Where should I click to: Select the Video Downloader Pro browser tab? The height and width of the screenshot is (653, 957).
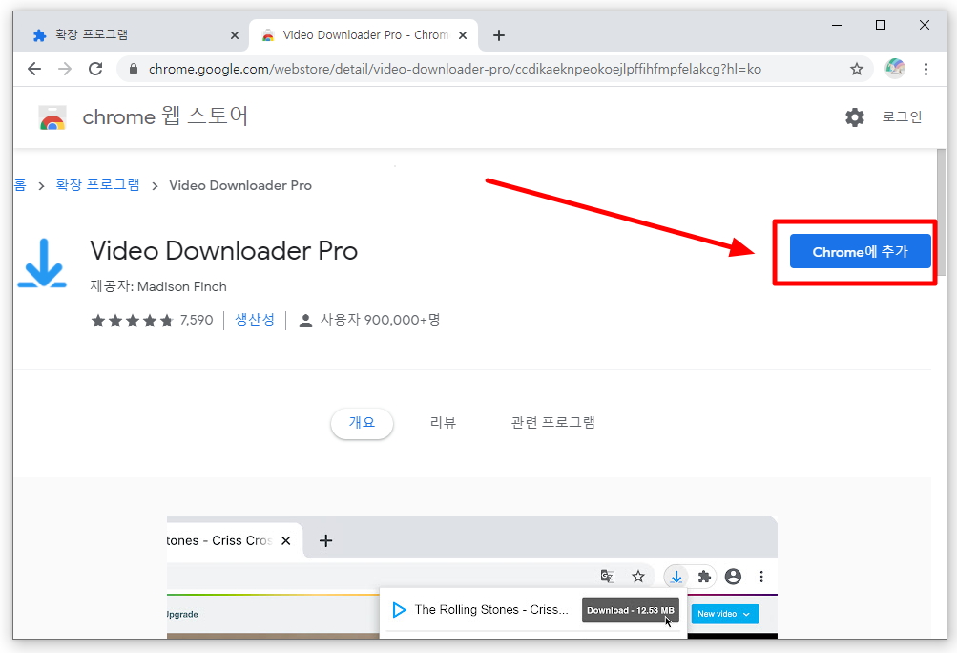[364, 34]
